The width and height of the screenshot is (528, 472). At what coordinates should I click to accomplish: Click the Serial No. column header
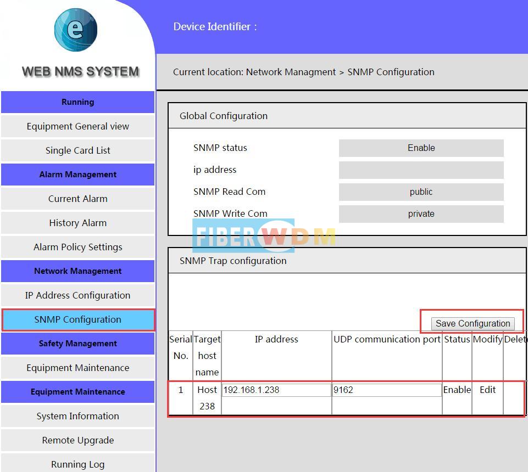tap(181, 347)
